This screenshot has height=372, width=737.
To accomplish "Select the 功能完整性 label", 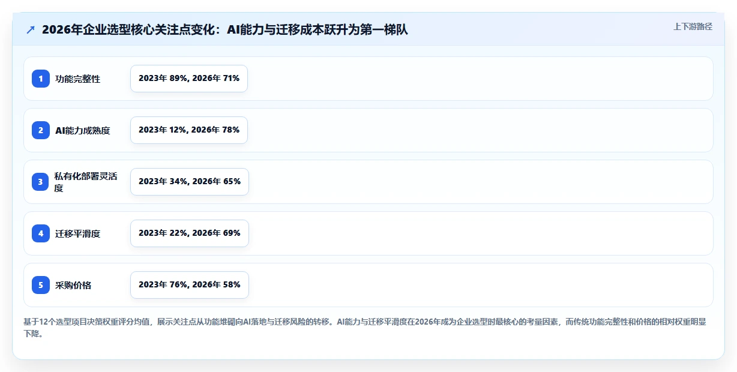I will 78,79.
